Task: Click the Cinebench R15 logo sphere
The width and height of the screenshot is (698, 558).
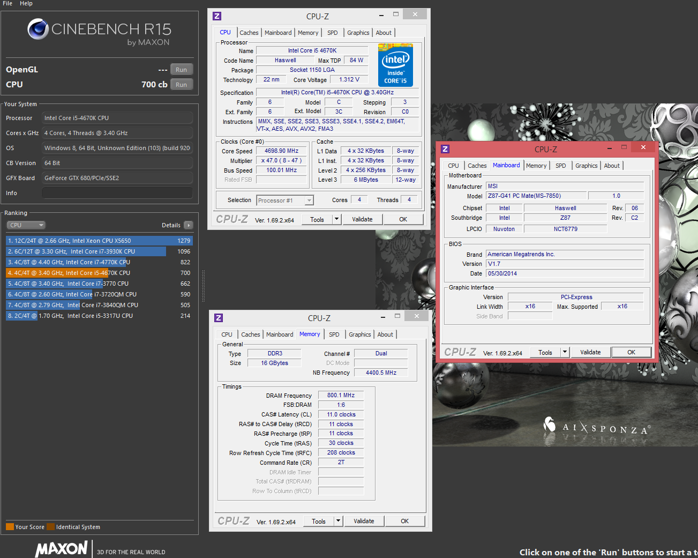Action: click(38, 29)
